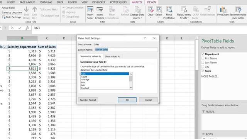Select Summarize Values By tab

[x=90, y=56]
